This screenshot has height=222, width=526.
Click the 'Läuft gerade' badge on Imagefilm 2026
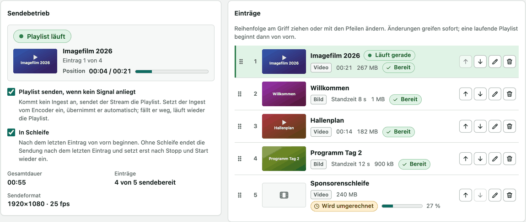point(389,55)
